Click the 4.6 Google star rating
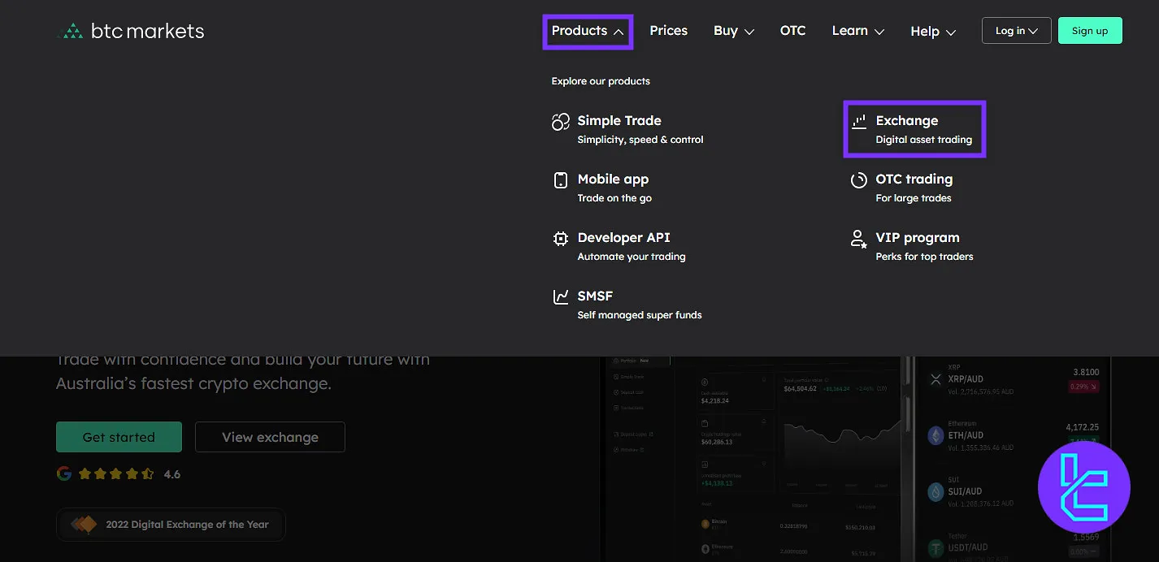1159x562 pixels. point(119,473)
